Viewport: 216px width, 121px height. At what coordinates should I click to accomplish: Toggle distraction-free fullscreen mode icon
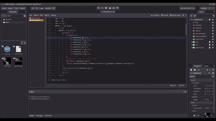(54, 8)
